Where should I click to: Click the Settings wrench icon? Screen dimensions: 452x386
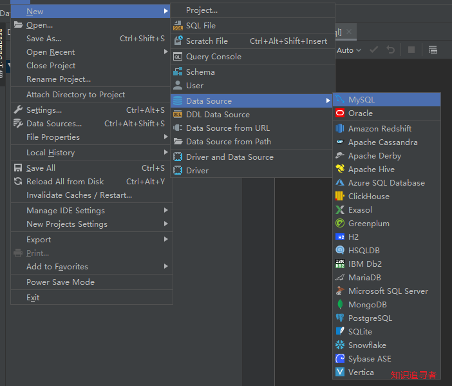point(18,110)
